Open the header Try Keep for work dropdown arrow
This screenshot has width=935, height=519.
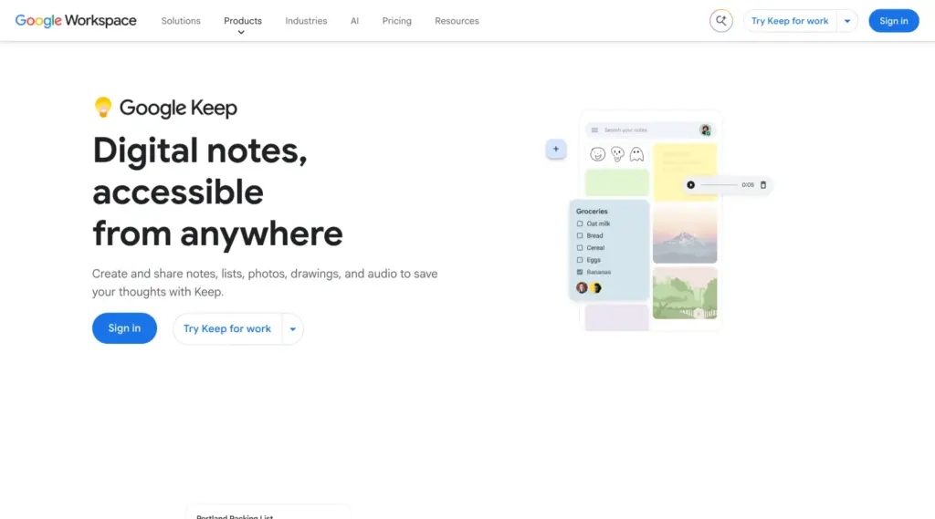(846, 21)
